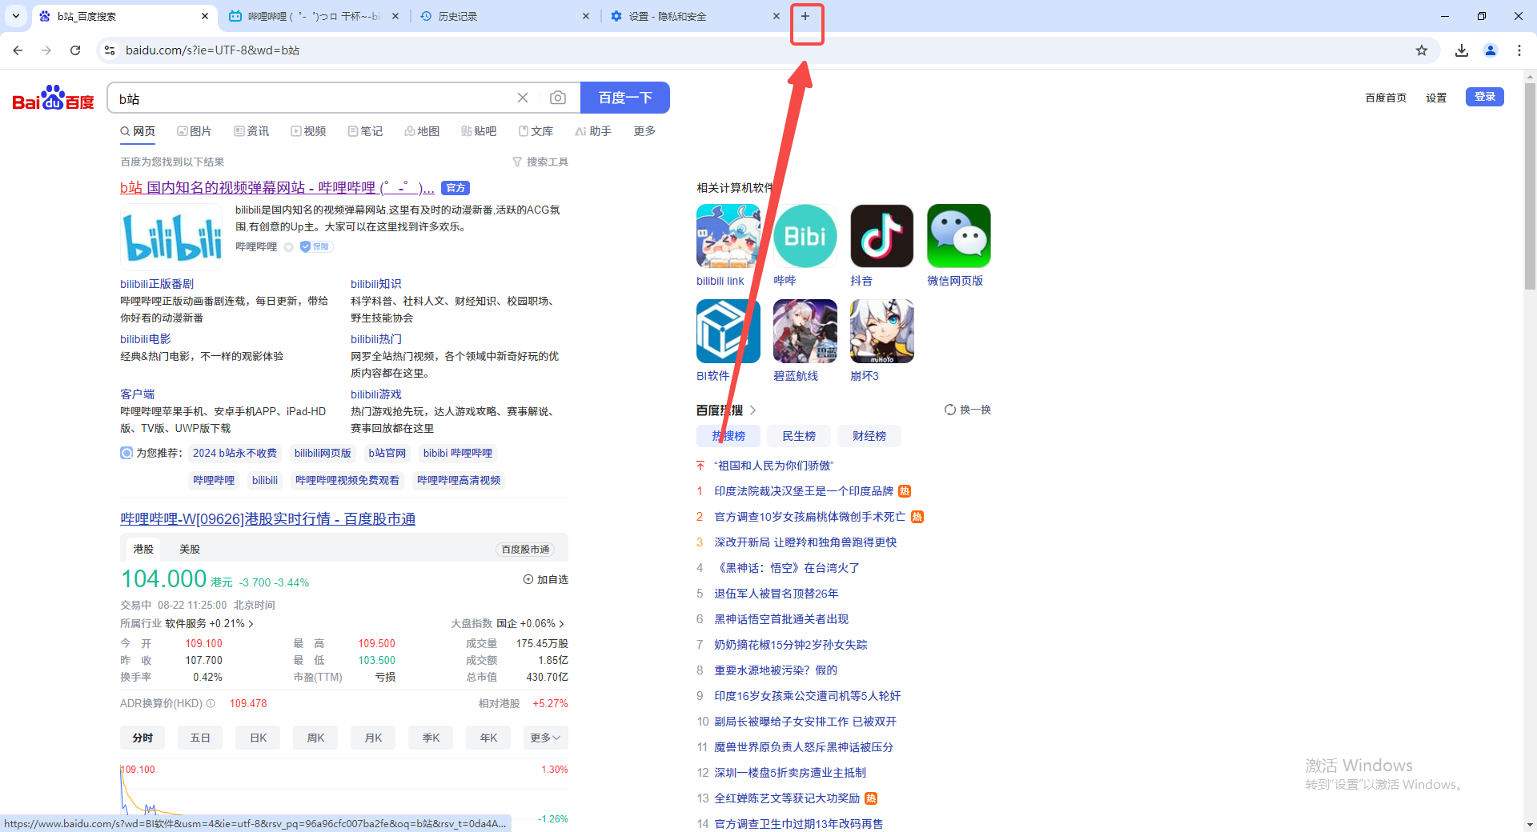The width and height of the screenshot is (1537, 832).
Task: Open the WeChat web version icon
Action: tap(959, 236)
